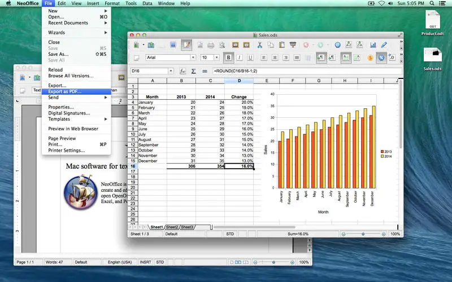
Task: Expand the Send submenu
Action: point(76,98)
